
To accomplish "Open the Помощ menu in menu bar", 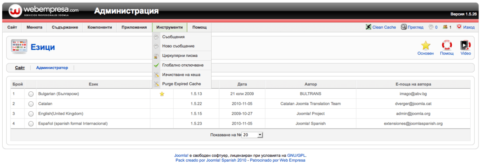I will 199,27.
